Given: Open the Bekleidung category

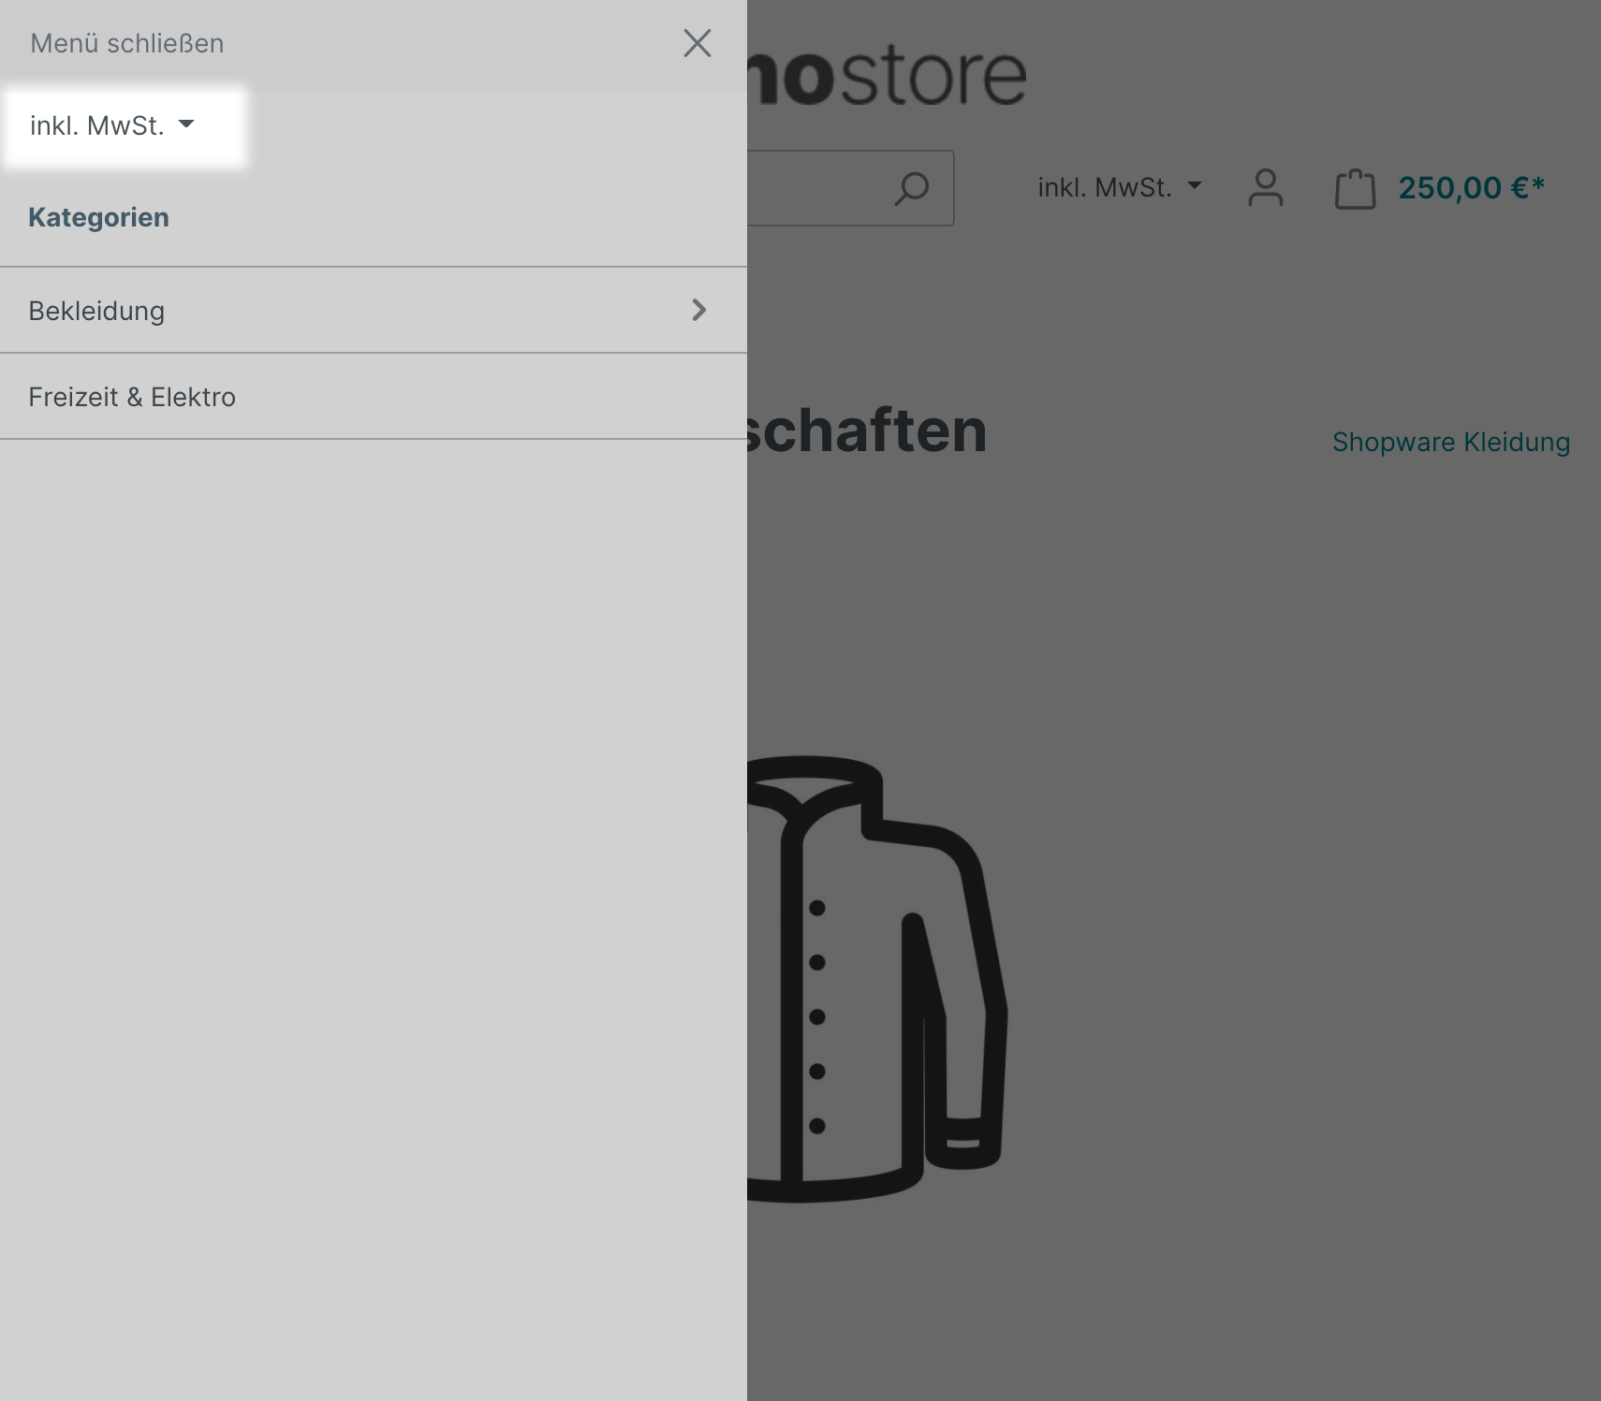Looking at the screenshot, I should 374,311.
